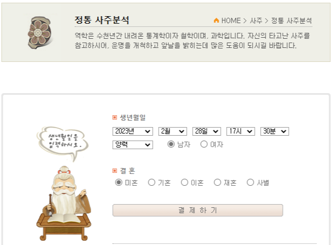Viewport: 333px width, 245px height.
Task: Open the 17시 hour dropdown
Action: (x=241, y=131)
